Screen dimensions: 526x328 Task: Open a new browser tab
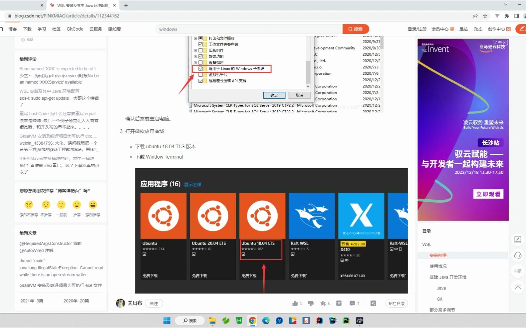pos(126,5)
